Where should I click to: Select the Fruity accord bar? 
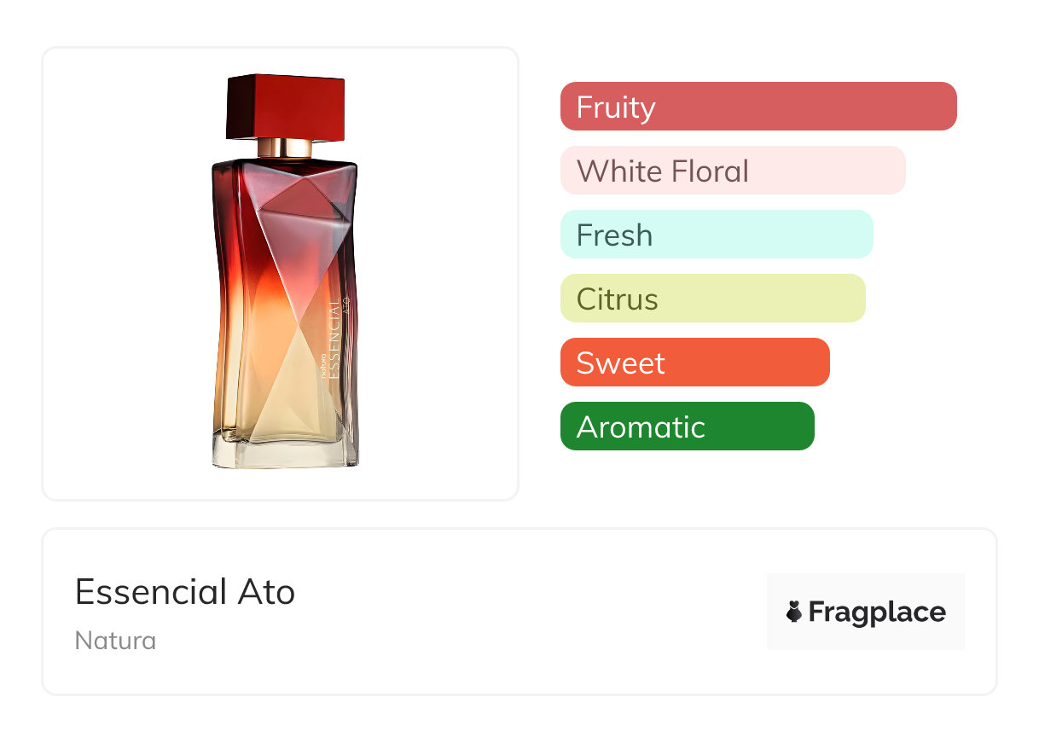(x=757, y=107)
